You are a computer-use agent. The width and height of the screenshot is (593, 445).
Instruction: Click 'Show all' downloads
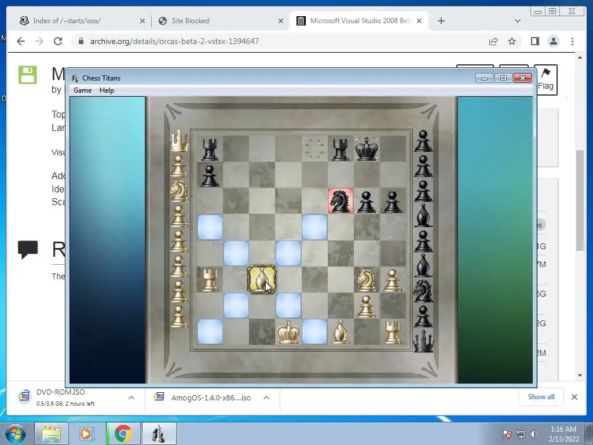click(541, 397)
